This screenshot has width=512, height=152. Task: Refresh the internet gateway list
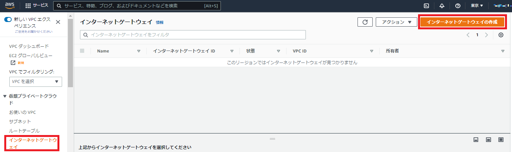365,22
